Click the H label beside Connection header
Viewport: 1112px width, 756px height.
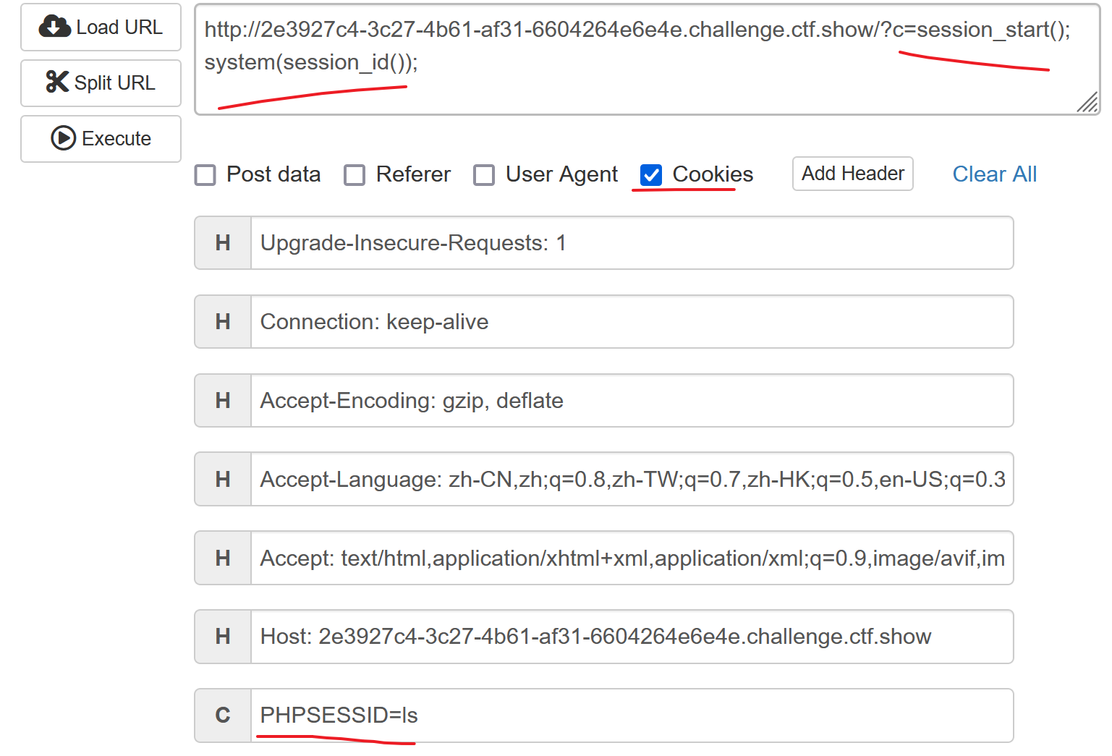point(223,322)
